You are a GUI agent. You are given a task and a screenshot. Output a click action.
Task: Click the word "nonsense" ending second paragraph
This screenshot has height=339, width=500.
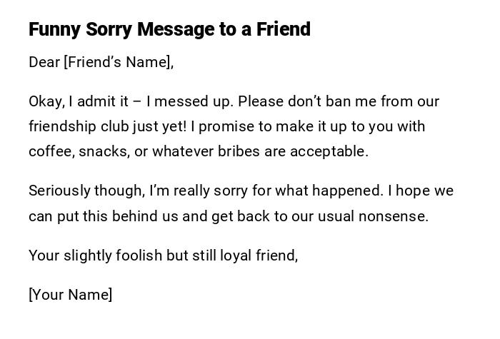point(394,216)
